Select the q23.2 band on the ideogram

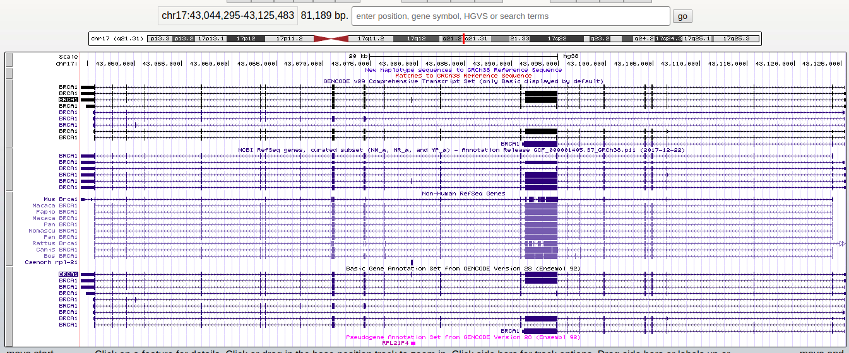click(x=600, y=38)
